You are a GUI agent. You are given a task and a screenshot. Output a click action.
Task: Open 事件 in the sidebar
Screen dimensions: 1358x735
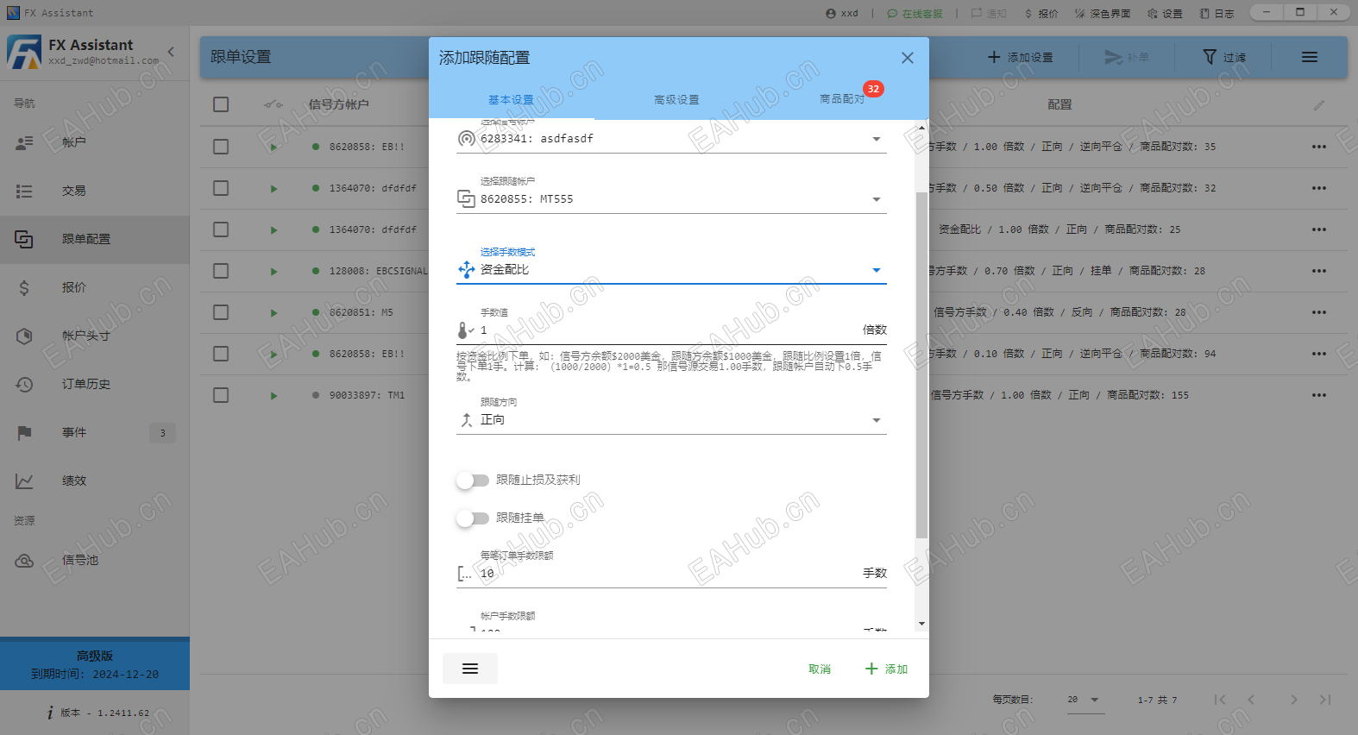(x=95, y=432)
